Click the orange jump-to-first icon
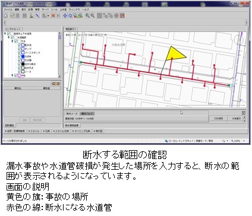This screenshot has height=216, width=252. point(53,15)
